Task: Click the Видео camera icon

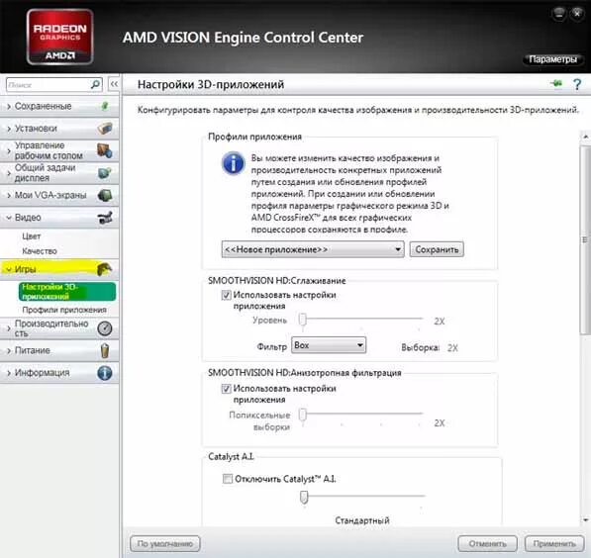Action: [x=105, y=218]
